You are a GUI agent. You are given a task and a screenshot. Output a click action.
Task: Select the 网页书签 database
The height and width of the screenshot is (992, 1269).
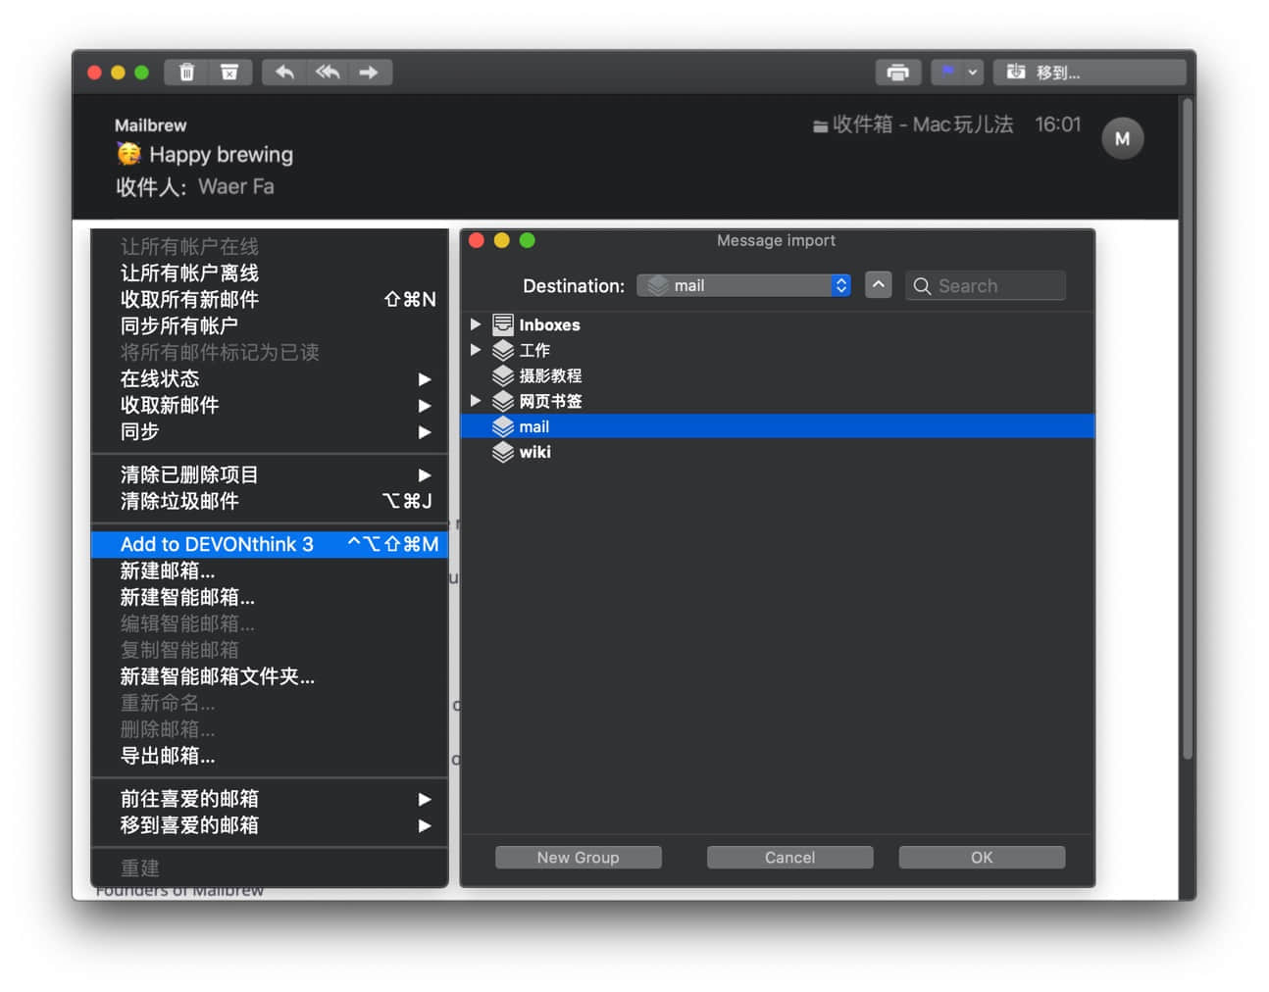pyautogui.click(x=777, y=401)
